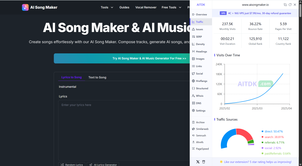Click the Links list icon
Viewport: 302px width, 166px height.
194,66
